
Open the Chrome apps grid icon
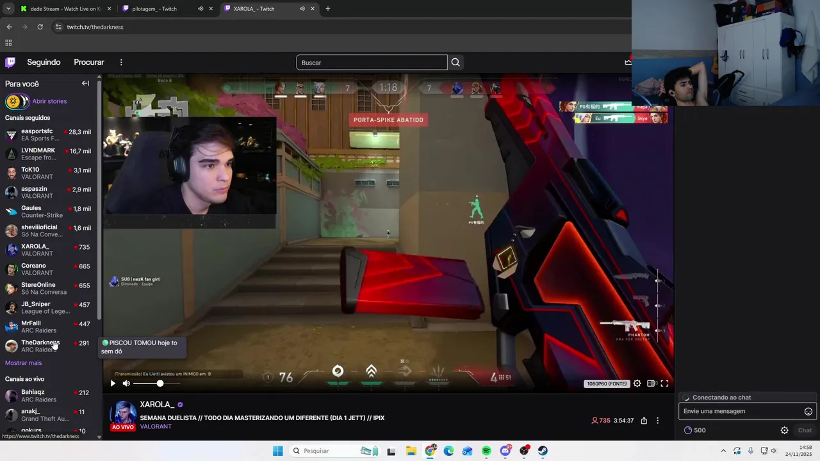pyautogui.click(x=8, y=43)
